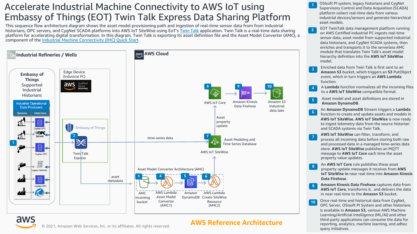Select the Industrial Operational Data Producers header
The image size is (417, 234).
[x=31, y=105]
